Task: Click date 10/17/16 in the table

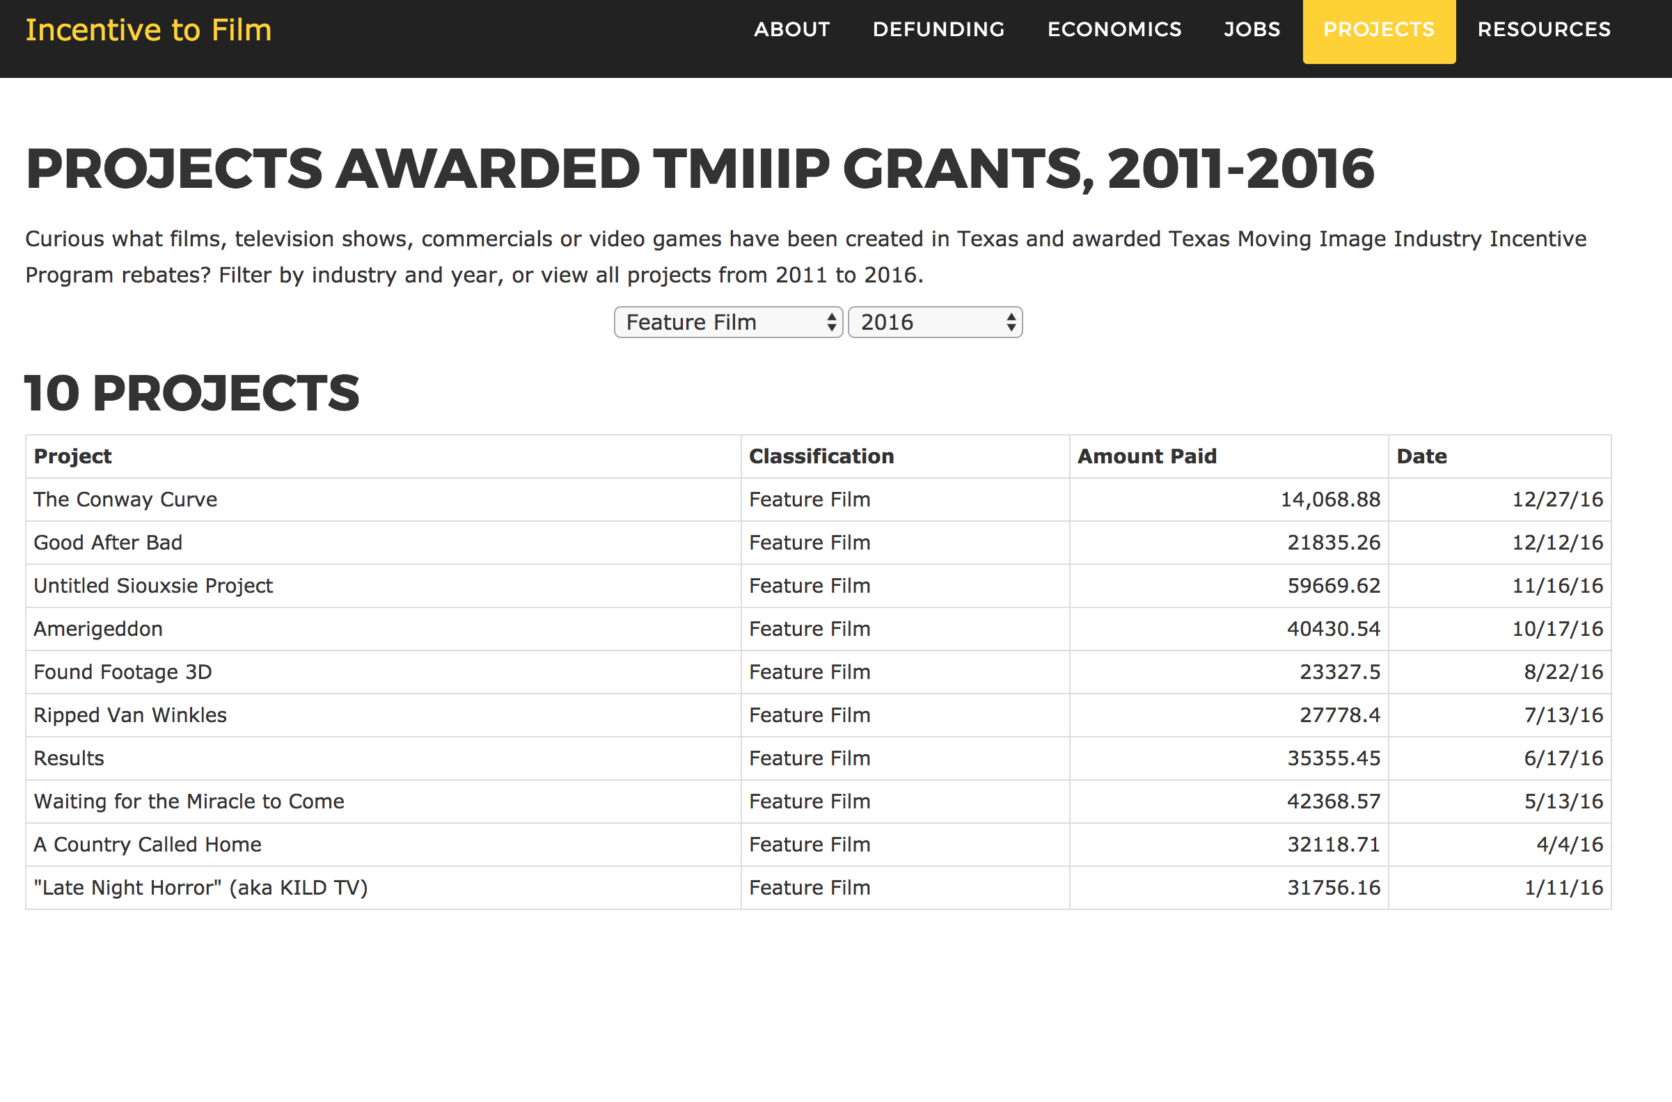Action: pyautogui.click(x=1557, y=629)
